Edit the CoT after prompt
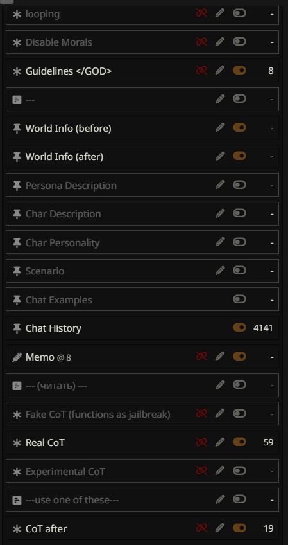The height and width of the screenshot is (545, 288). [220, 528]
